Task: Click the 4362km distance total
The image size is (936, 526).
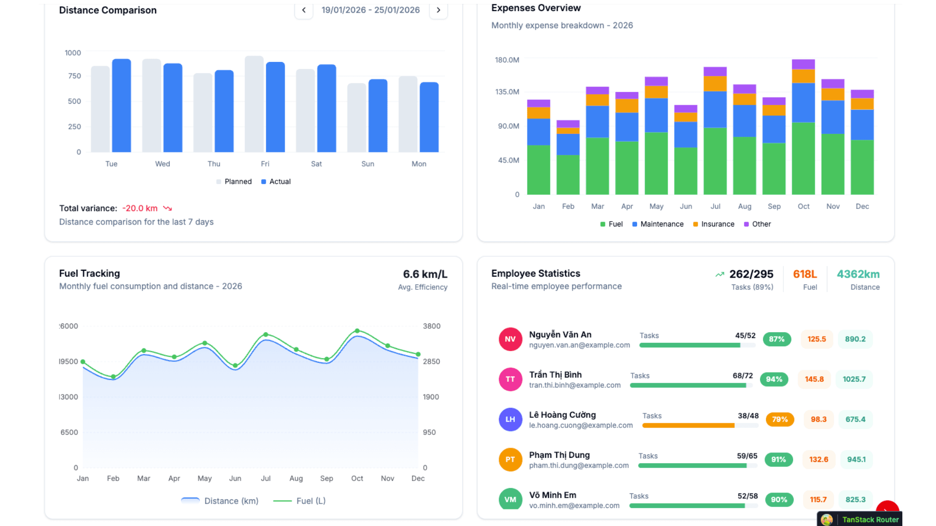Action: click(x=858, y=274)
